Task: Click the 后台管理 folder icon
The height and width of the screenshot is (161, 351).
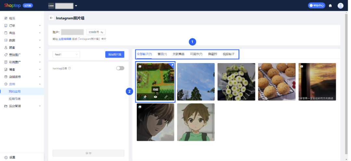Action: pyautogui.click(x=6, y=106)
